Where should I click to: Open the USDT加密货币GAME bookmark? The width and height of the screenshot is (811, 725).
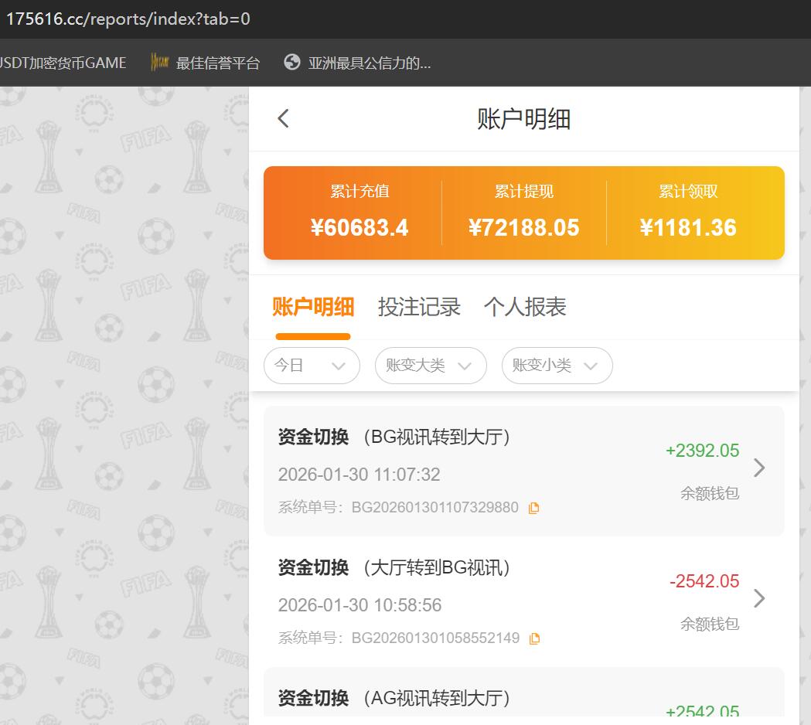[62, 63]
